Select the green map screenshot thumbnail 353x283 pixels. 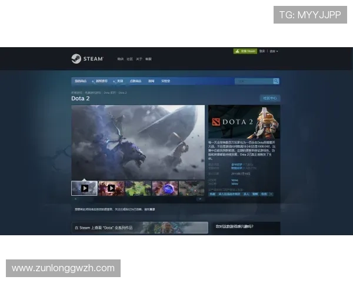[x=138, y=188]
